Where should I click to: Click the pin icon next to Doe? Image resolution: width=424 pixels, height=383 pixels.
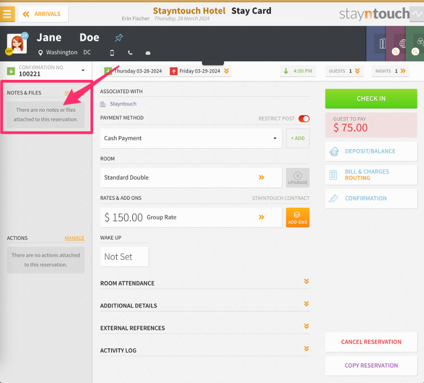[x=119, y=38]
